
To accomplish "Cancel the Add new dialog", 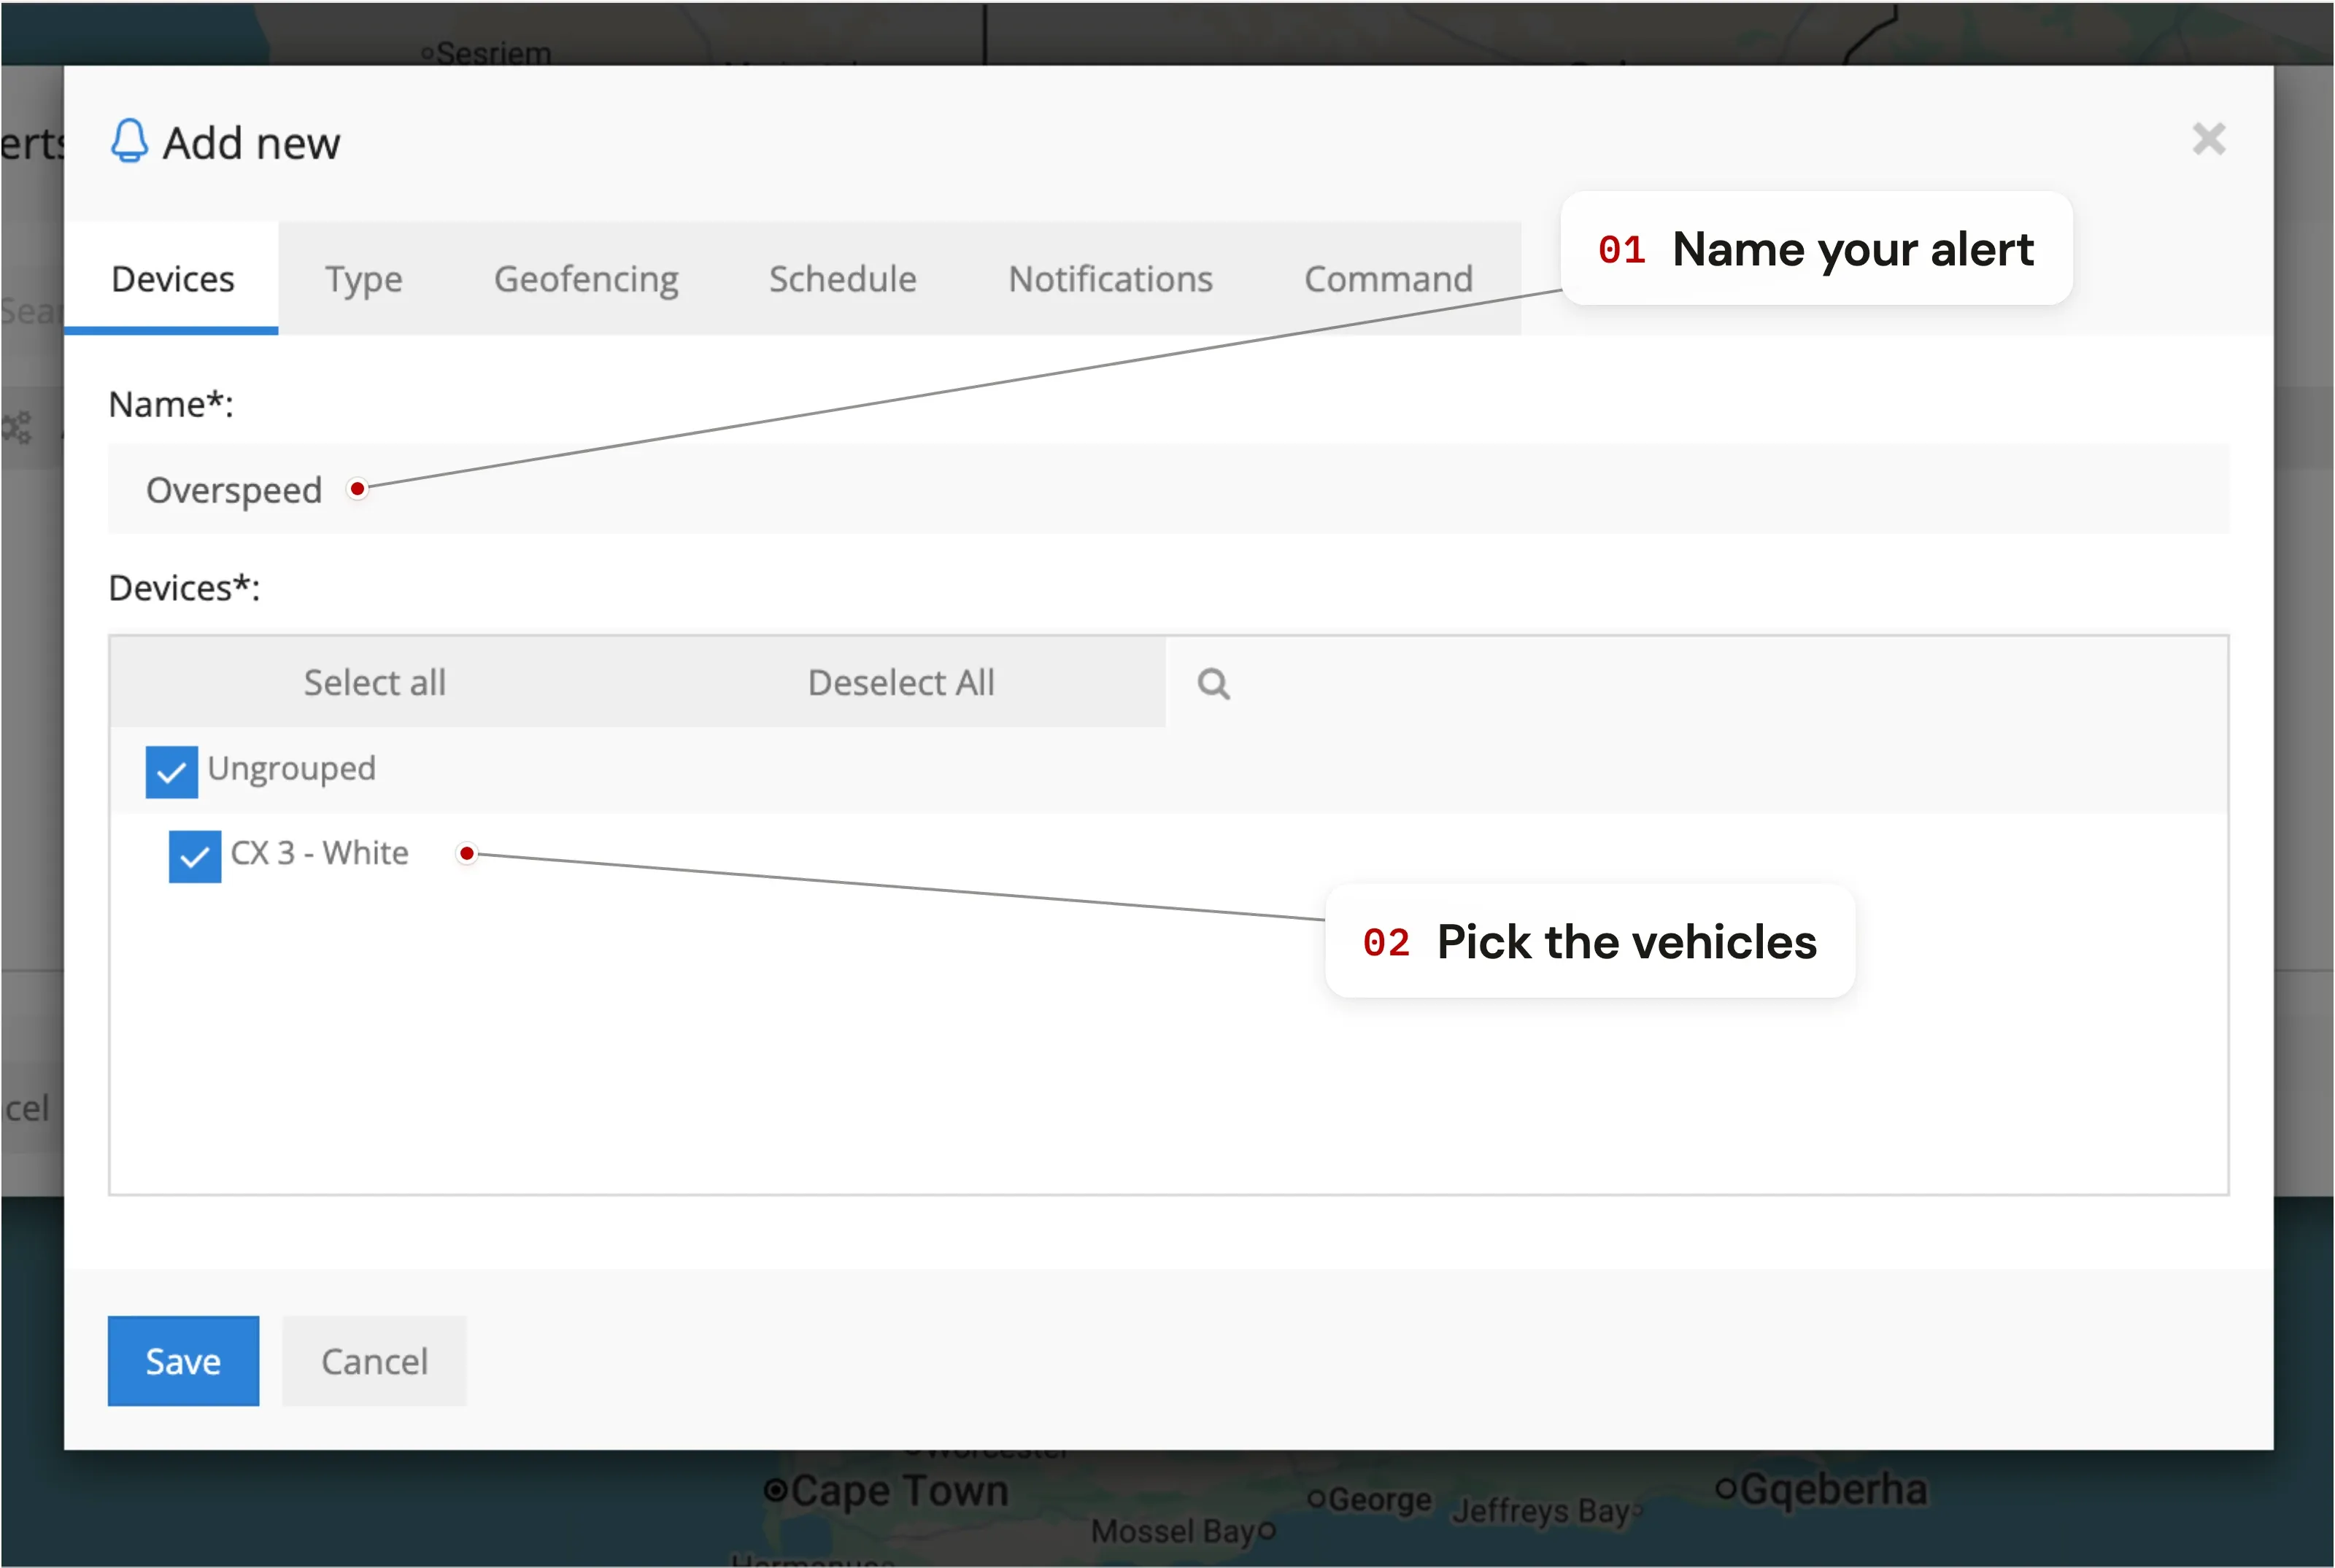I will [x=374, y=1361].
